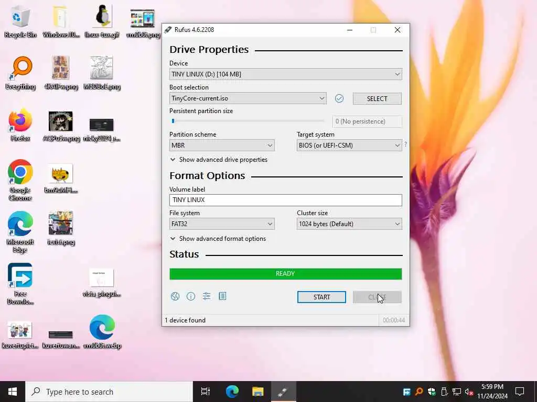Expand Show advanced drive properties
This screenshot has width=537, height=402.
click(x=219, y=160)
